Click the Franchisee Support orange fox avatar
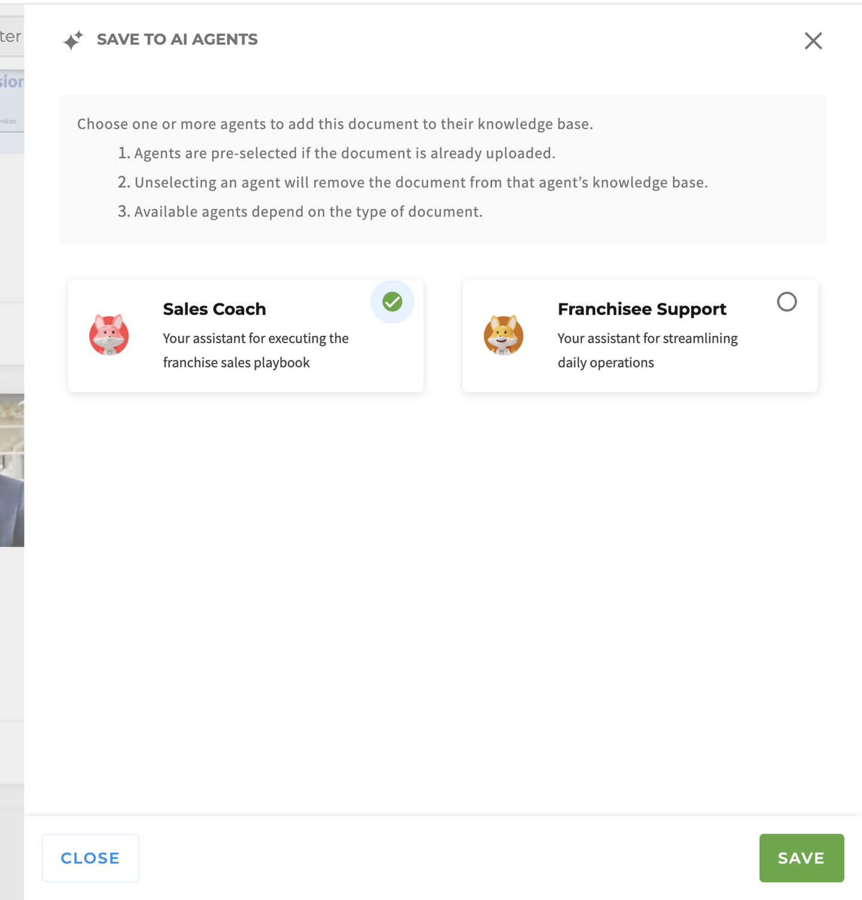 point(503,336)
